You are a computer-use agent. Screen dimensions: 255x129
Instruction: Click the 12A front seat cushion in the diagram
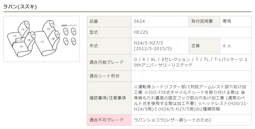pos(21,47)
